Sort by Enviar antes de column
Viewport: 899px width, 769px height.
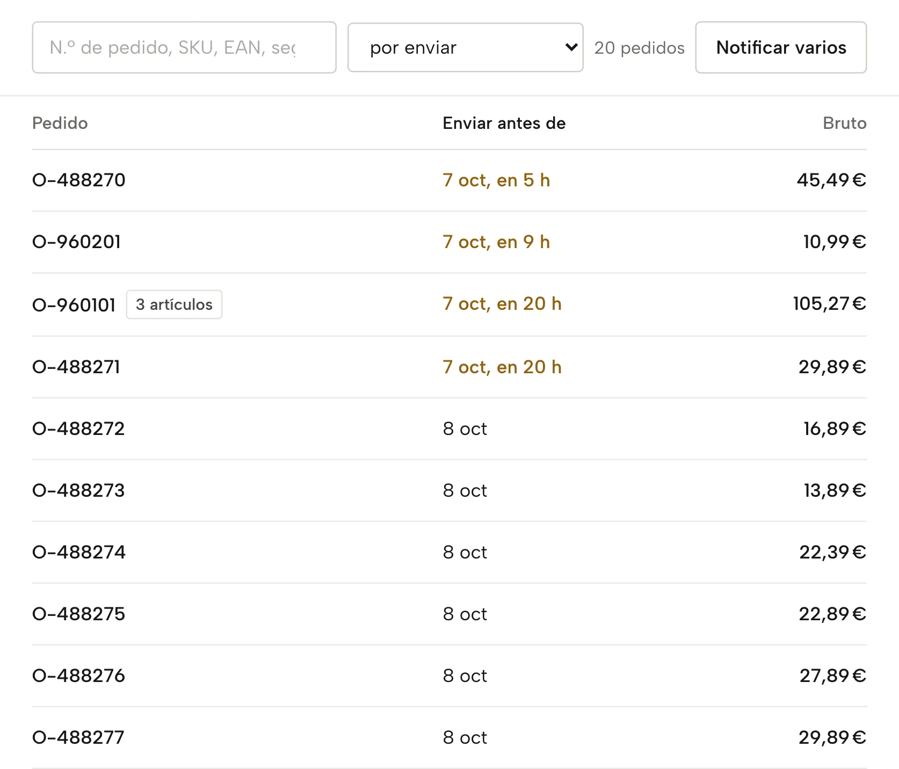[x=504, y=123]
